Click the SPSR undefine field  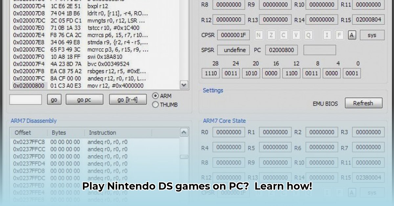point(234,50)
